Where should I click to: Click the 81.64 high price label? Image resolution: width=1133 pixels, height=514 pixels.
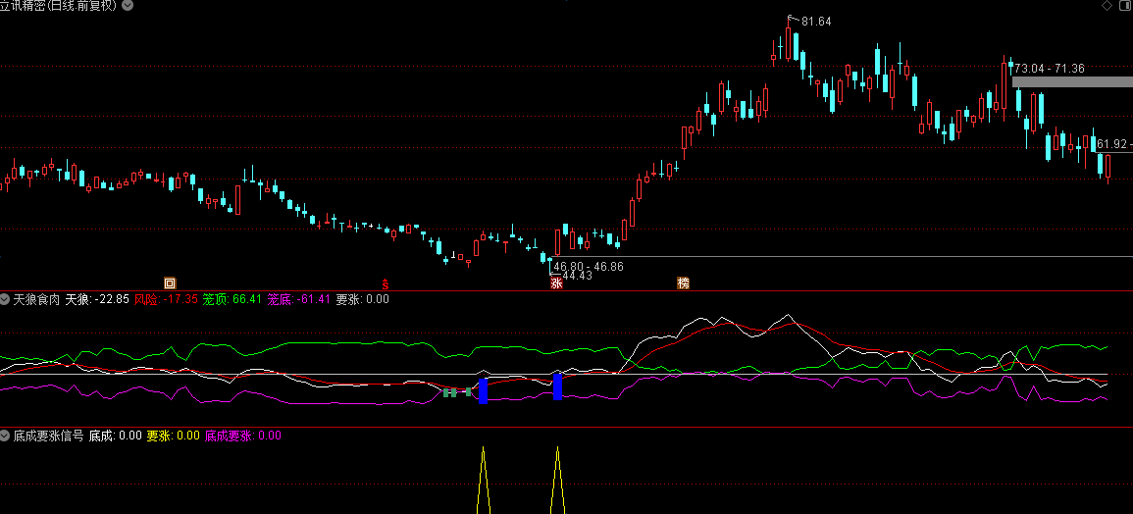point(816,22)
